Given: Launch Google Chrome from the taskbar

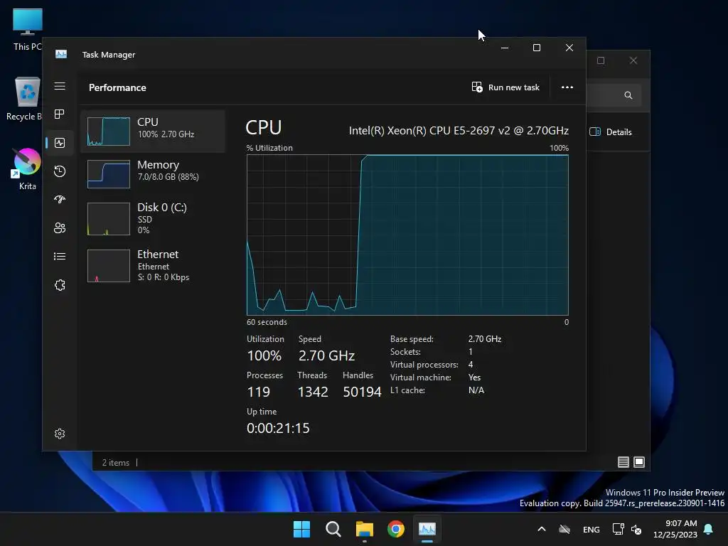Looking at the screenshot, I should tap(395, 529).
